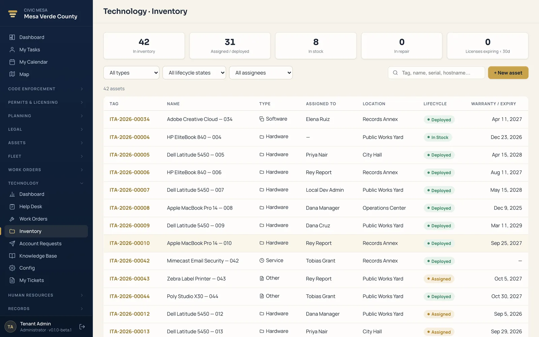Open asset tag ITA-2026-00042
Viewport: 539px width, 337px height.
tap(129, 261)
